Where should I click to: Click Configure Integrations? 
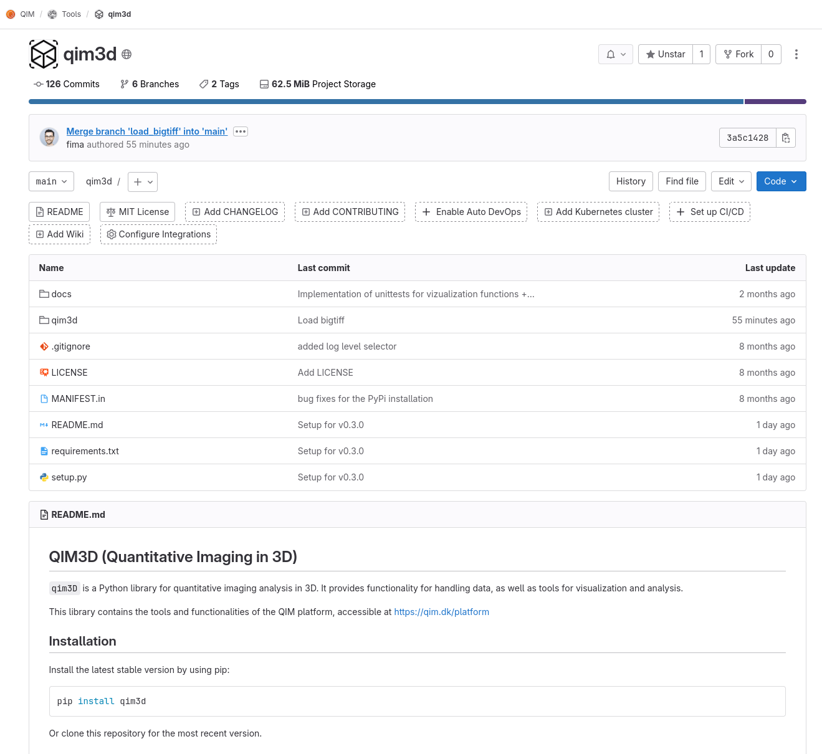[x=158, y=234]
